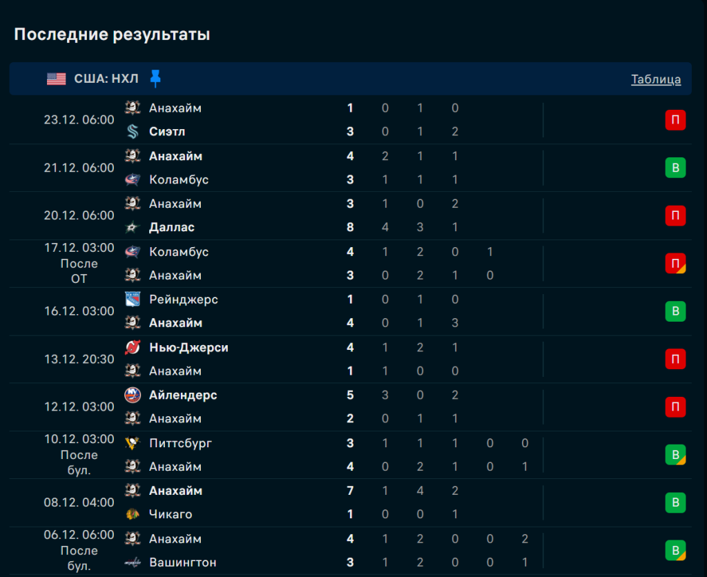Click the Dallas Stars team logo
707x577 pixels.
click(133, 227)
